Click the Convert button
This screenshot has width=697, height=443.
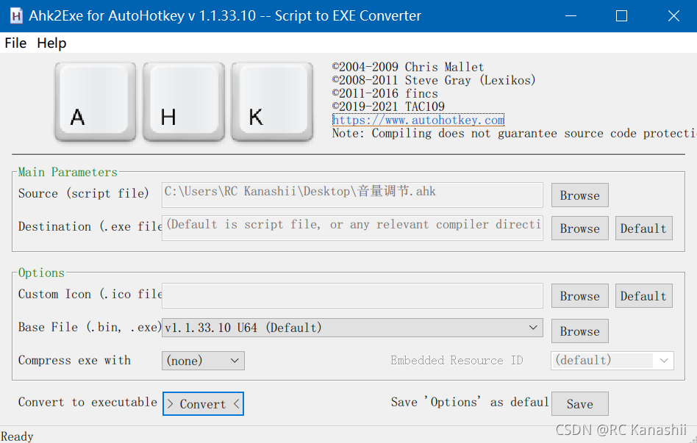click(203, 403)
